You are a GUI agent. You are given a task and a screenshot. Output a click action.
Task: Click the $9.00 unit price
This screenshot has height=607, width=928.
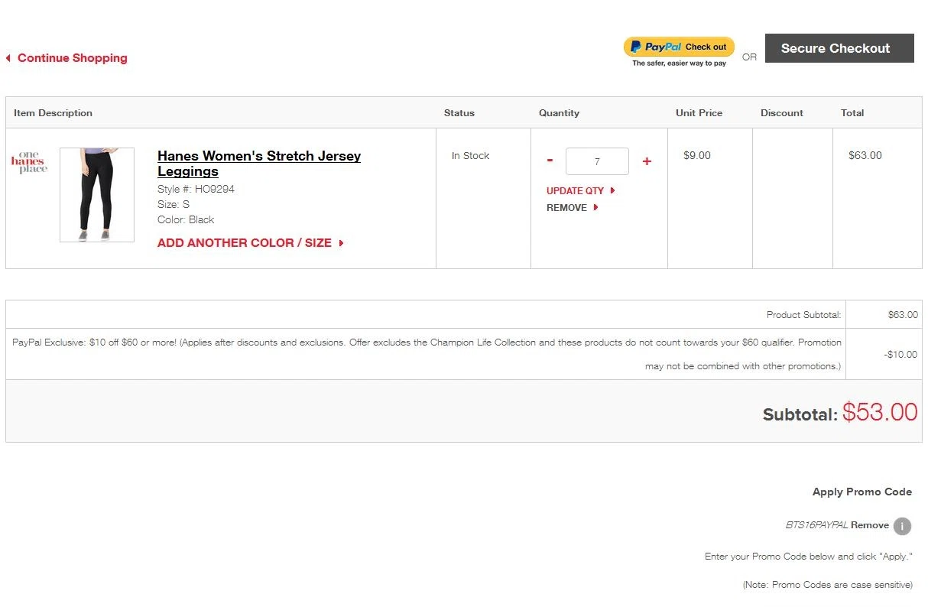(x=697, y=156)
